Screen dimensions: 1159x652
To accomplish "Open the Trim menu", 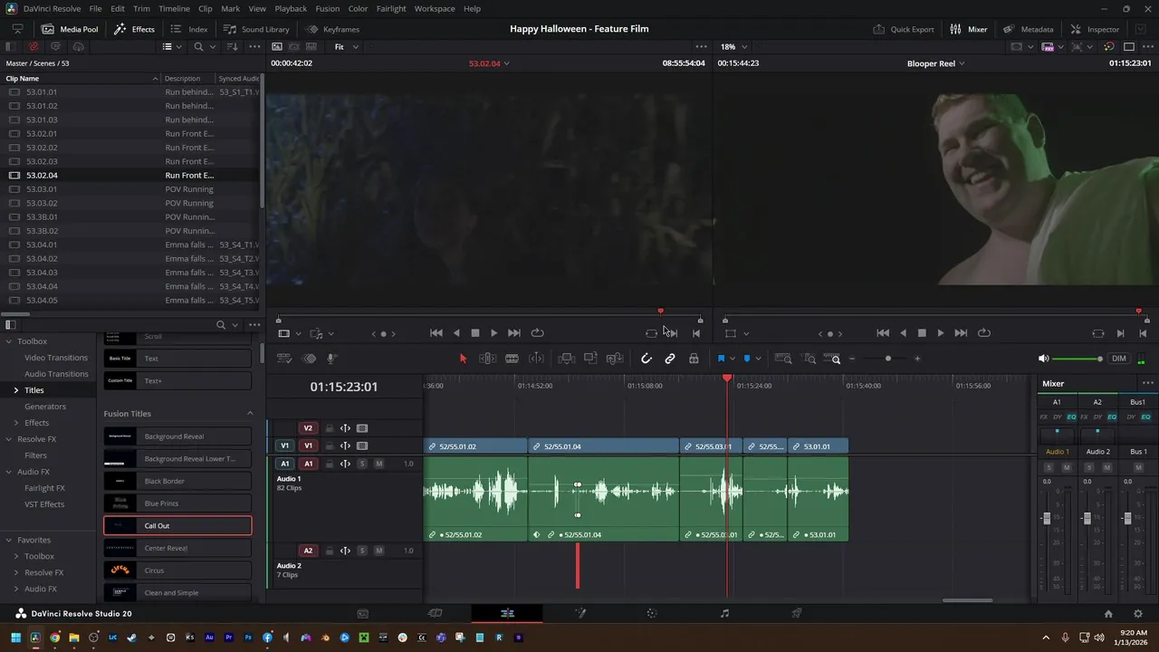I will click(x=141, y=8).
